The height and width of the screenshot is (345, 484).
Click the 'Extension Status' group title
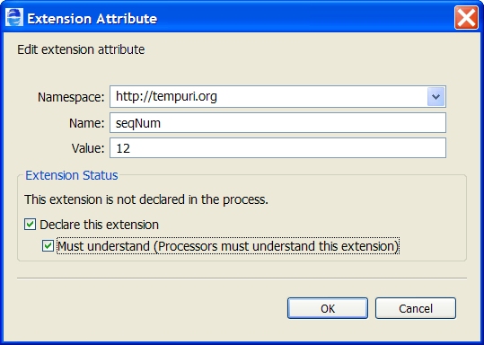pyautogui.click(x=72, y=175)
